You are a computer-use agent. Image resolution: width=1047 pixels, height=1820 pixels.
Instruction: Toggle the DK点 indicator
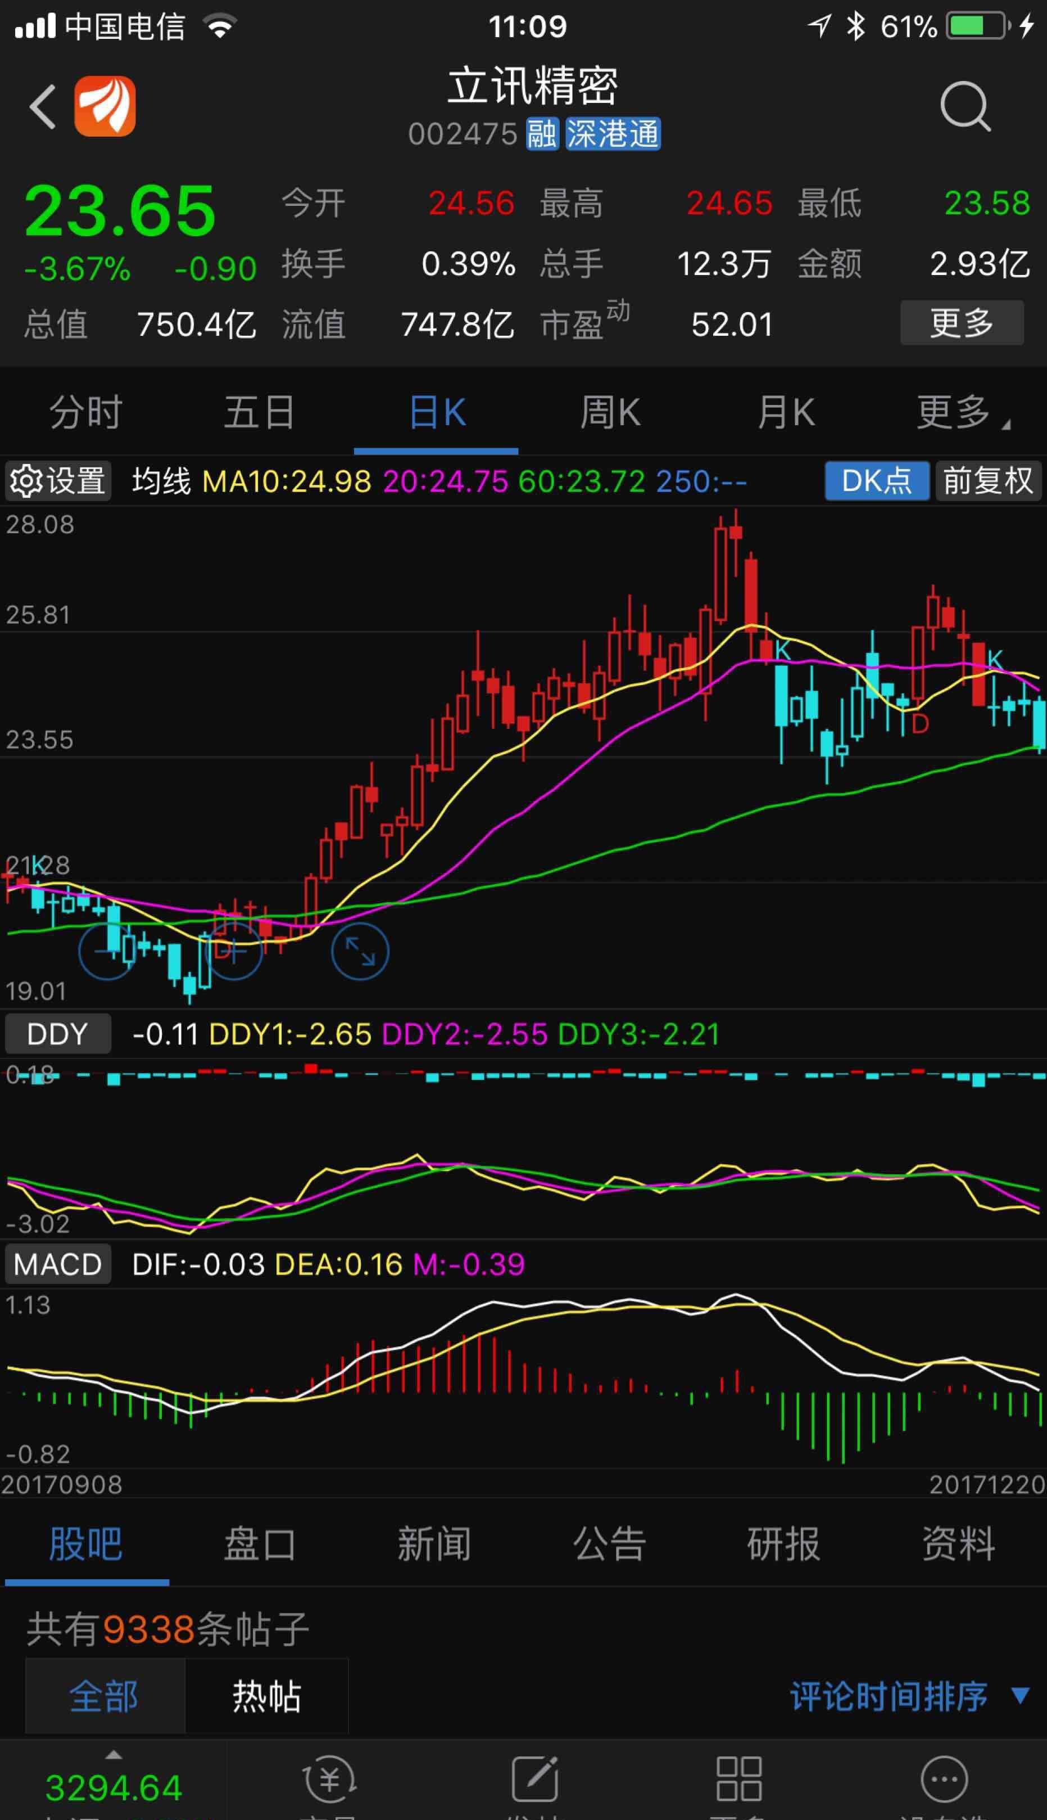pos(877,481)
